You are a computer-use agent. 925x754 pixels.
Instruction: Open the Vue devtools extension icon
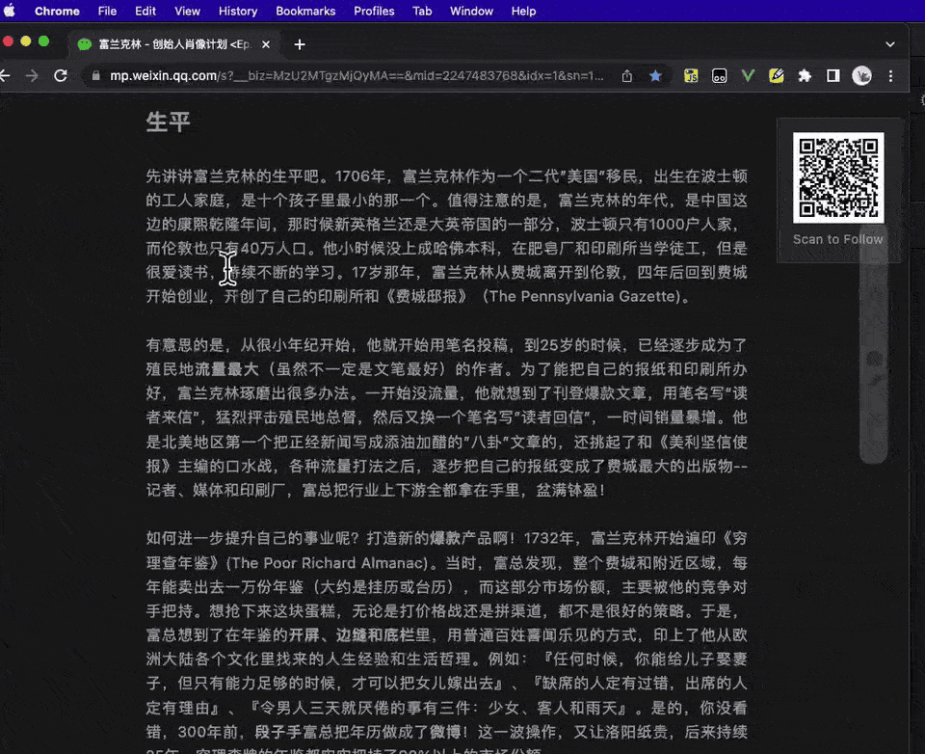748,75
